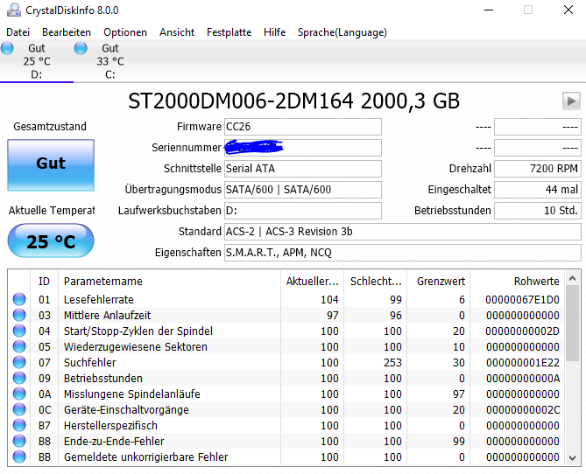
Task: Click status icon of Geräte-Einschaltvorgänge row
Action: tap(19, 409)
